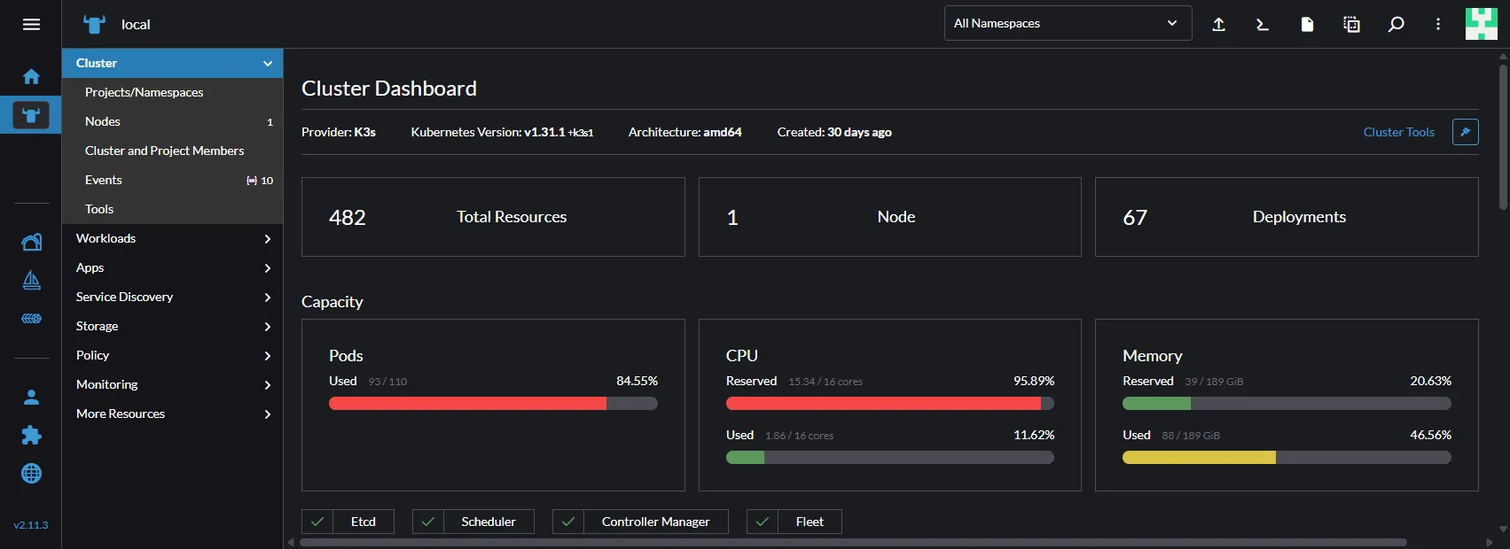1510x549 pixels.
Task: Download KubeConfig file icon
Action: (x=1307, y=24)
